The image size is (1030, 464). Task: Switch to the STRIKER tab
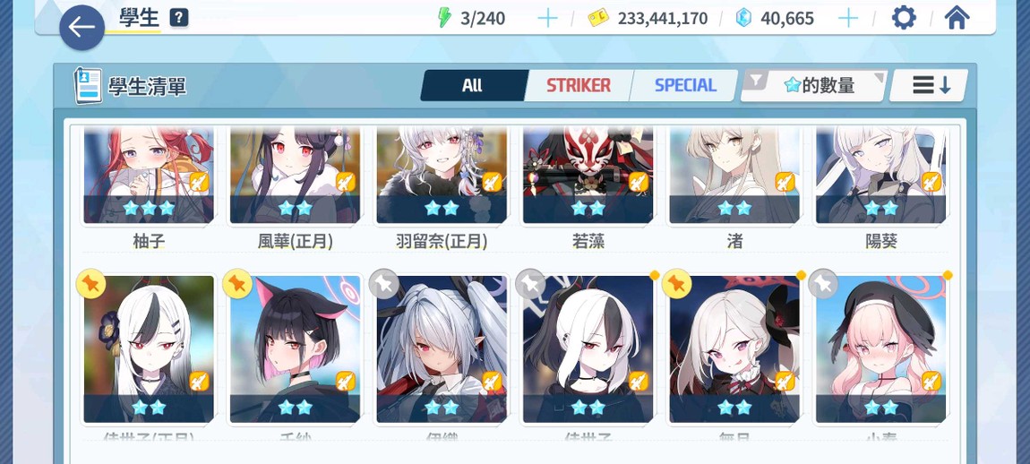point(578,85)
